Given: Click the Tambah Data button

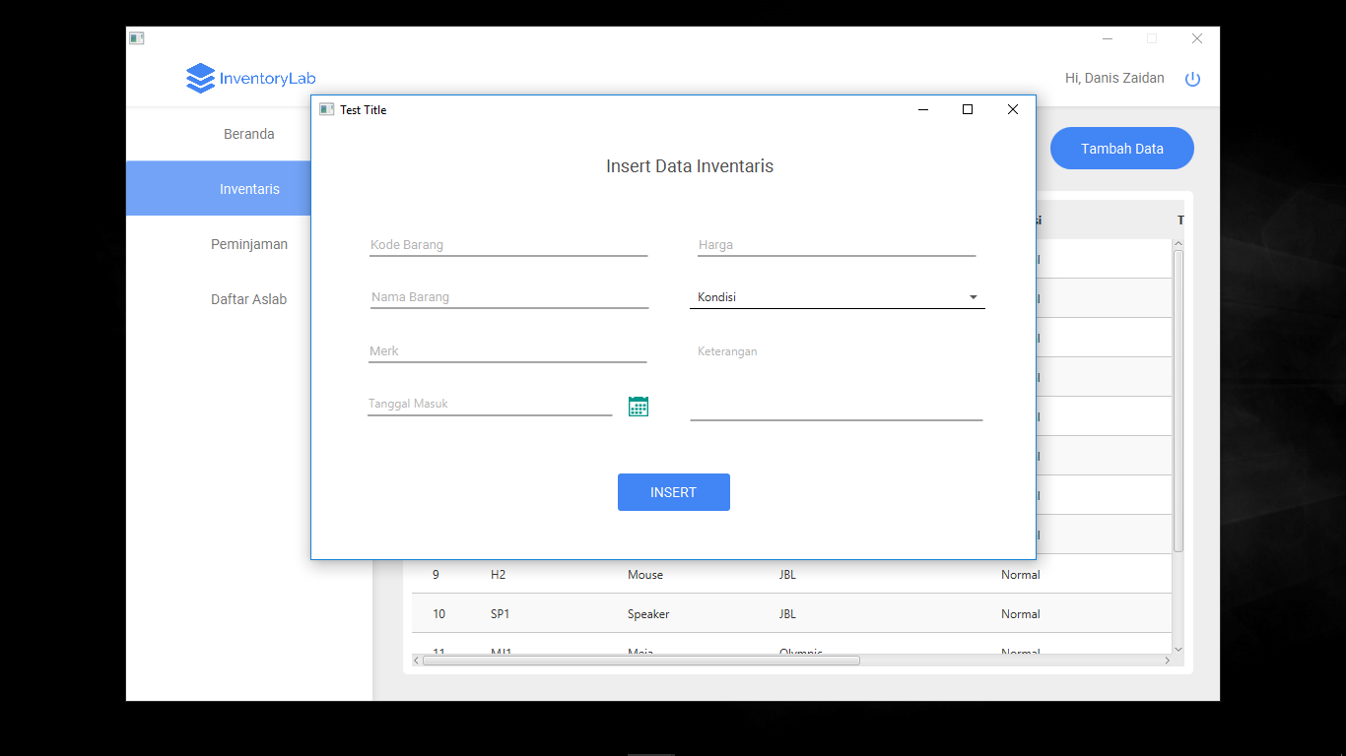Looking at the screenshot, I should (1121, 148).
